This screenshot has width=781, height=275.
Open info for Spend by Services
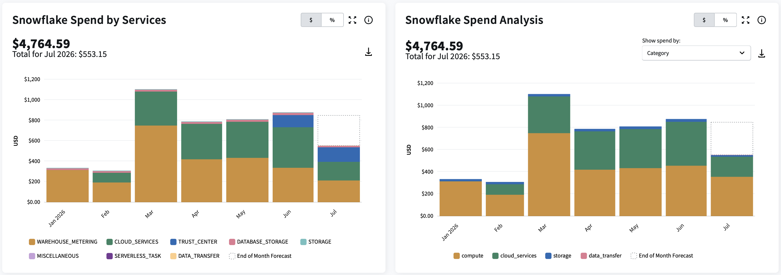coord(368,20)
